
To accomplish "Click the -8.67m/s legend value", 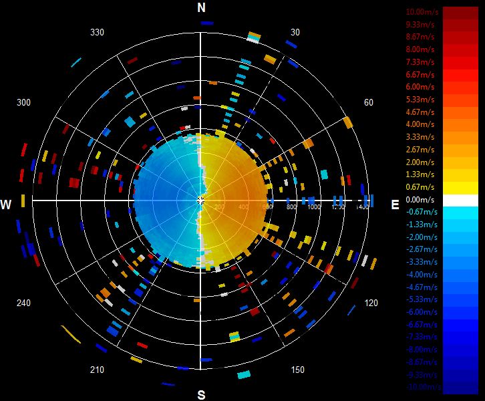I will click(x=422, y=362).
